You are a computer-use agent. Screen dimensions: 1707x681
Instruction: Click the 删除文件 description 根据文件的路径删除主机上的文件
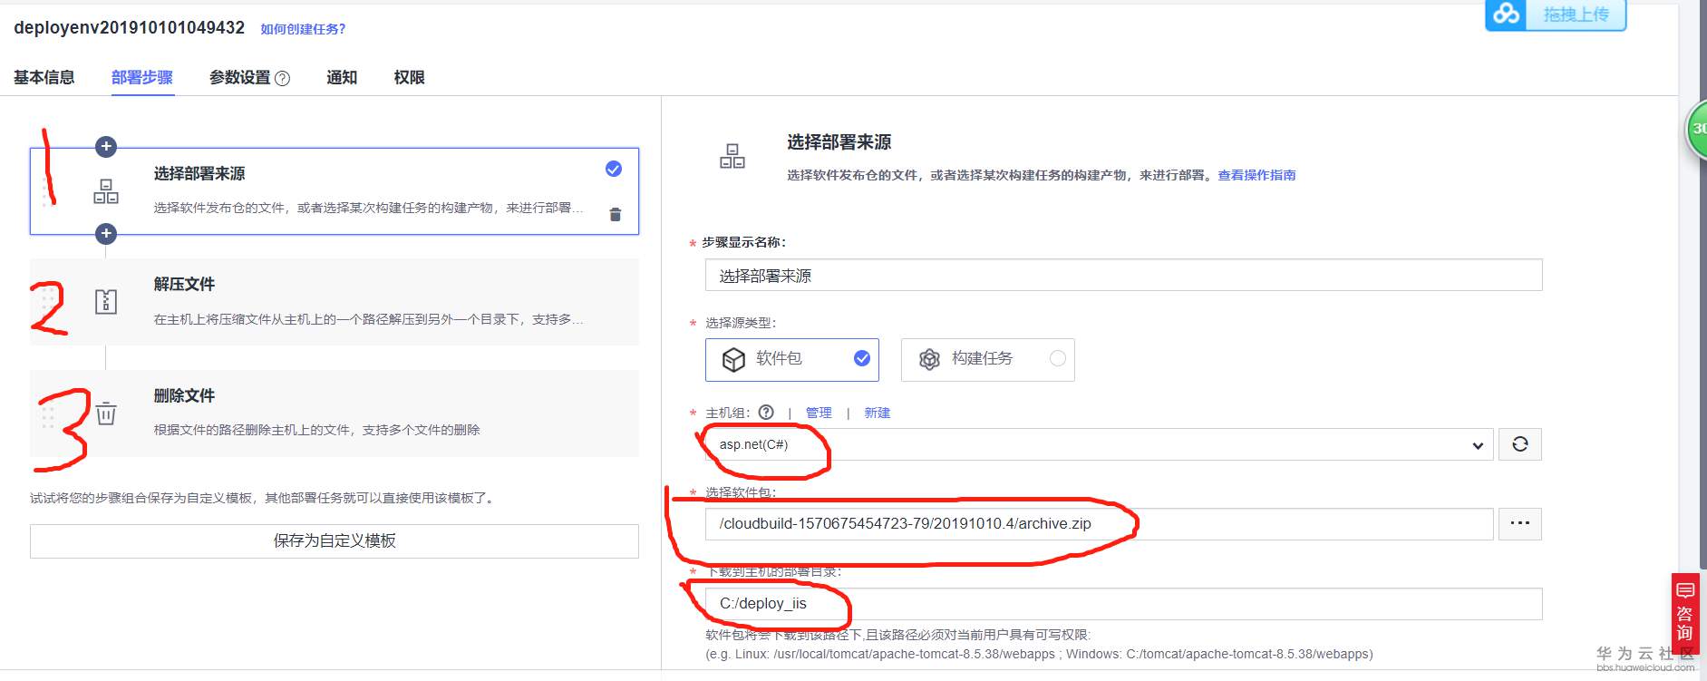[x=316, y=430]
